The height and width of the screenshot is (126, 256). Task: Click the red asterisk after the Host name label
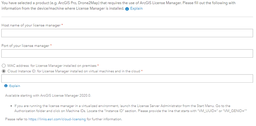pyautogui.click(x=62, y=25)
